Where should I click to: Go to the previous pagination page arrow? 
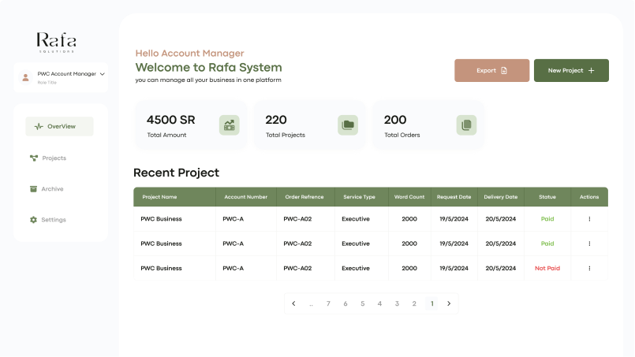click(x=293, y=303)
